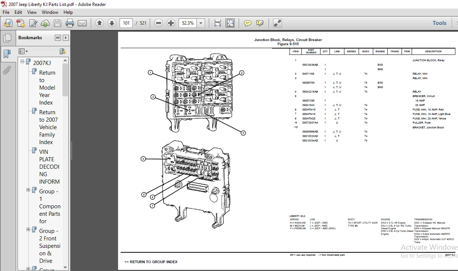This screenshot has height=271, width=458.
Task: Click the bookmarks scrollbar up arrow
Action: coord(65,60)
